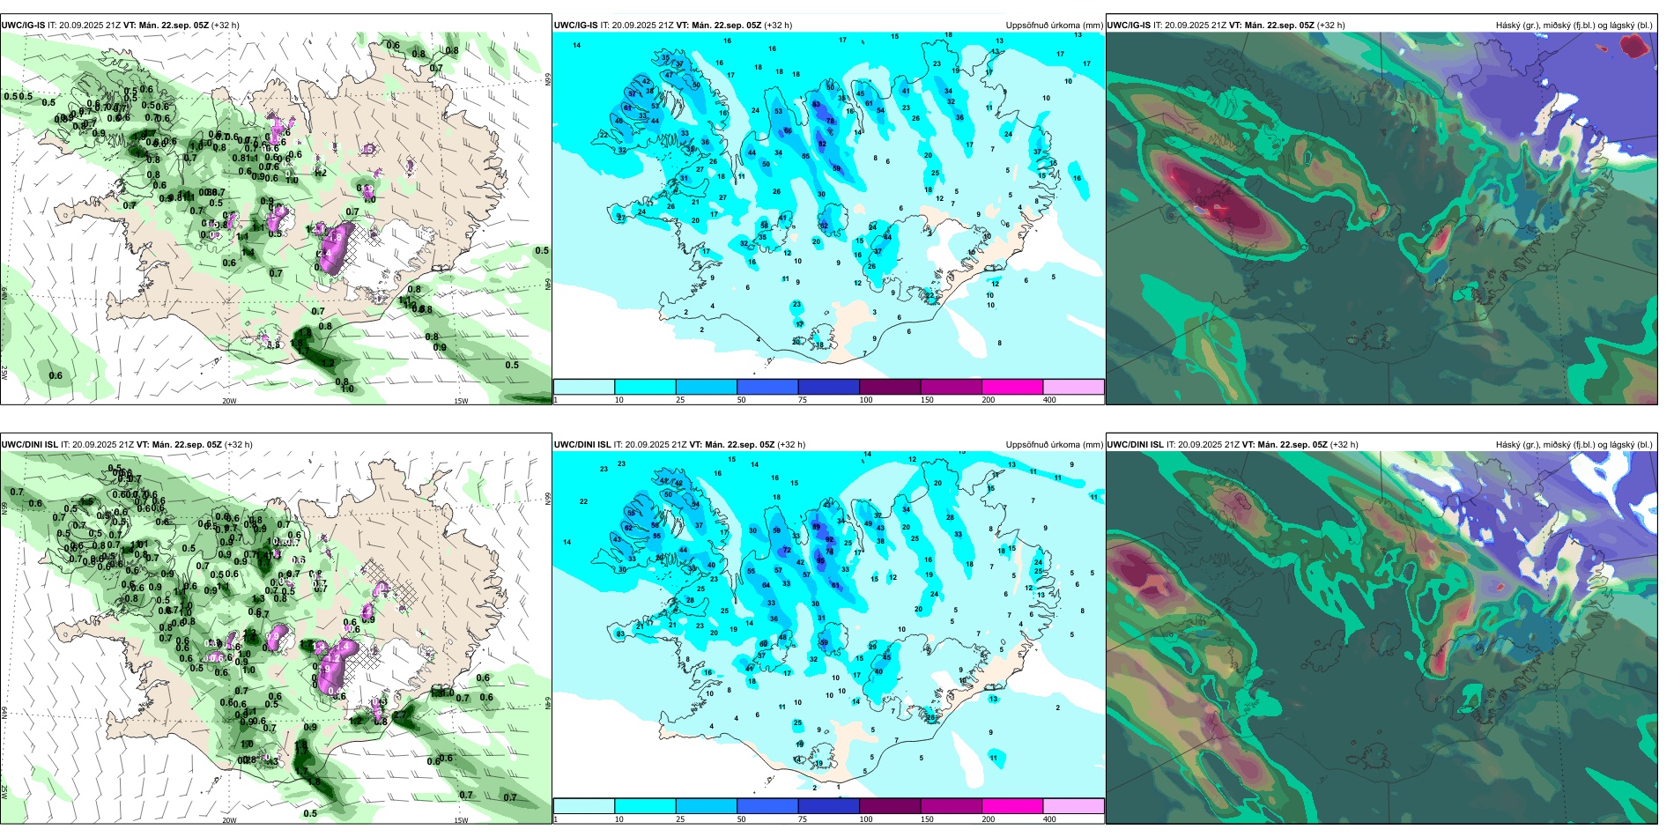Click the '75' tick label in IG-IS legend
Viewport: 1674px width, 837px height.
[x=804, y=400]
